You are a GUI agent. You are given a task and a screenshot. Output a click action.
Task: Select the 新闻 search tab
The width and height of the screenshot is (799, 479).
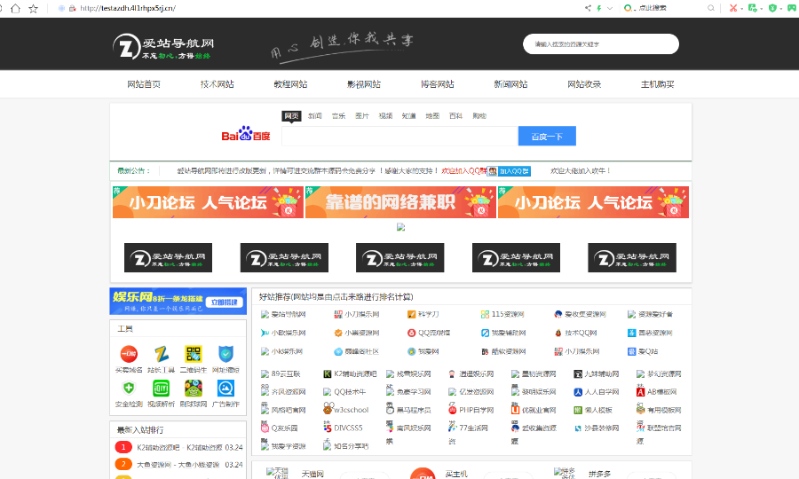tap(315, 116)
